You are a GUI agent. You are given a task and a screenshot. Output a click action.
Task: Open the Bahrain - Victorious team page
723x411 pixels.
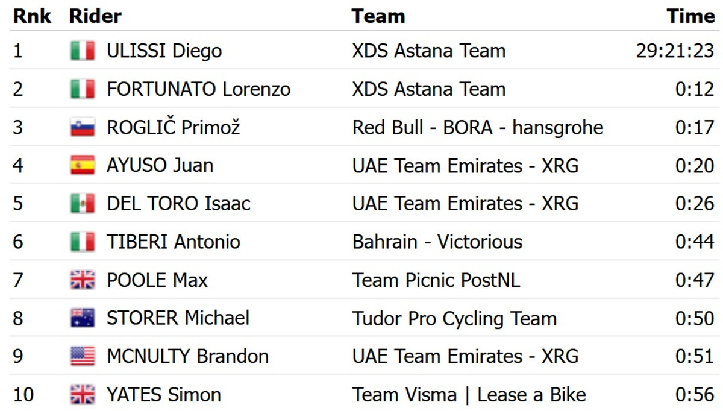(x=437, y=242)
